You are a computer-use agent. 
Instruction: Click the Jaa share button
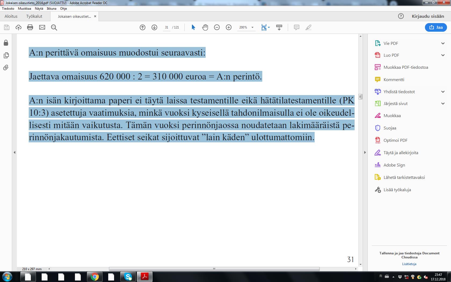436,27
